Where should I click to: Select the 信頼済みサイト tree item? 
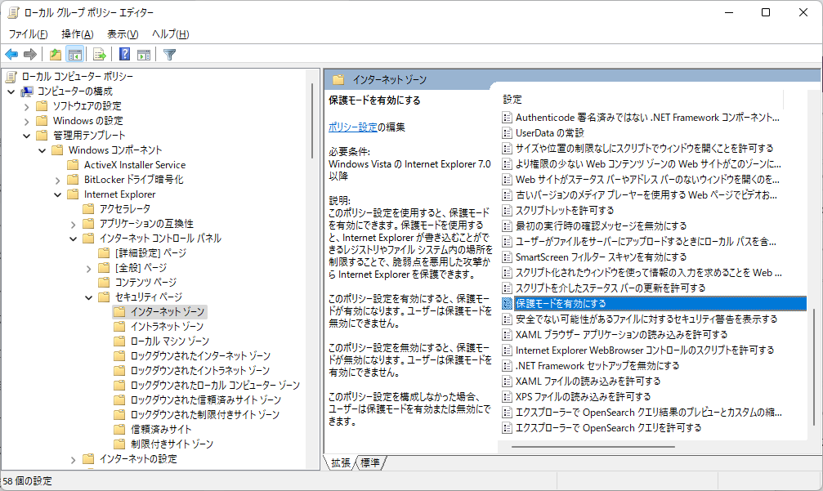161,429
